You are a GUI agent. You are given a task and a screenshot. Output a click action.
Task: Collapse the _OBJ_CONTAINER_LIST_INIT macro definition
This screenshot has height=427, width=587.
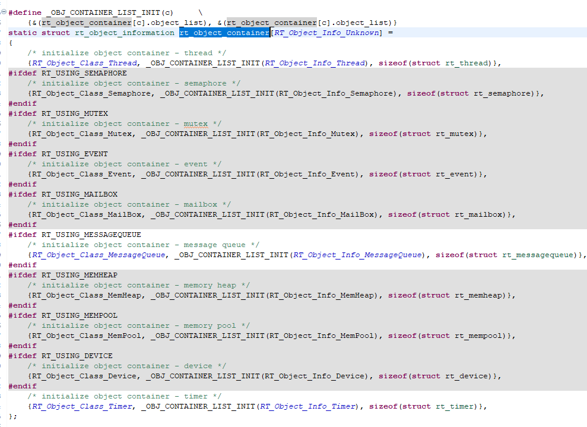coord(4,12)
